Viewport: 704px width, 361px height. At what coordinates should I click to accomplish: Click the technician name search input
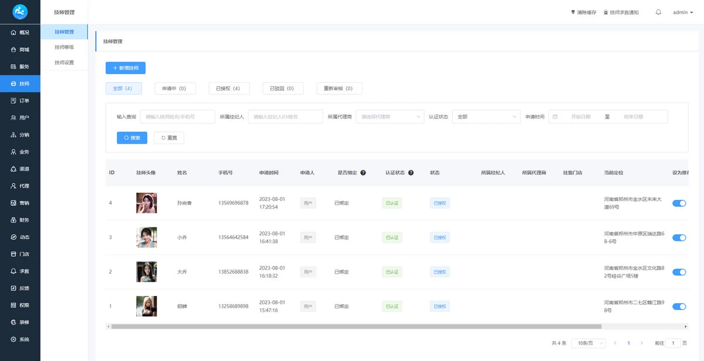(177, 117)
